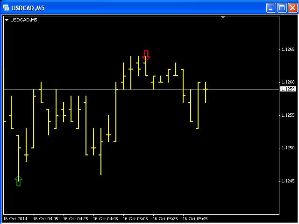Screen dimensions: 299x224
Task: Click the USDCAD,M5 chart label text
Action: [24, 20]
